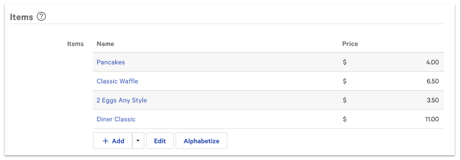Click the Price column header
461x160 pixels.
(x=350, y=44)
